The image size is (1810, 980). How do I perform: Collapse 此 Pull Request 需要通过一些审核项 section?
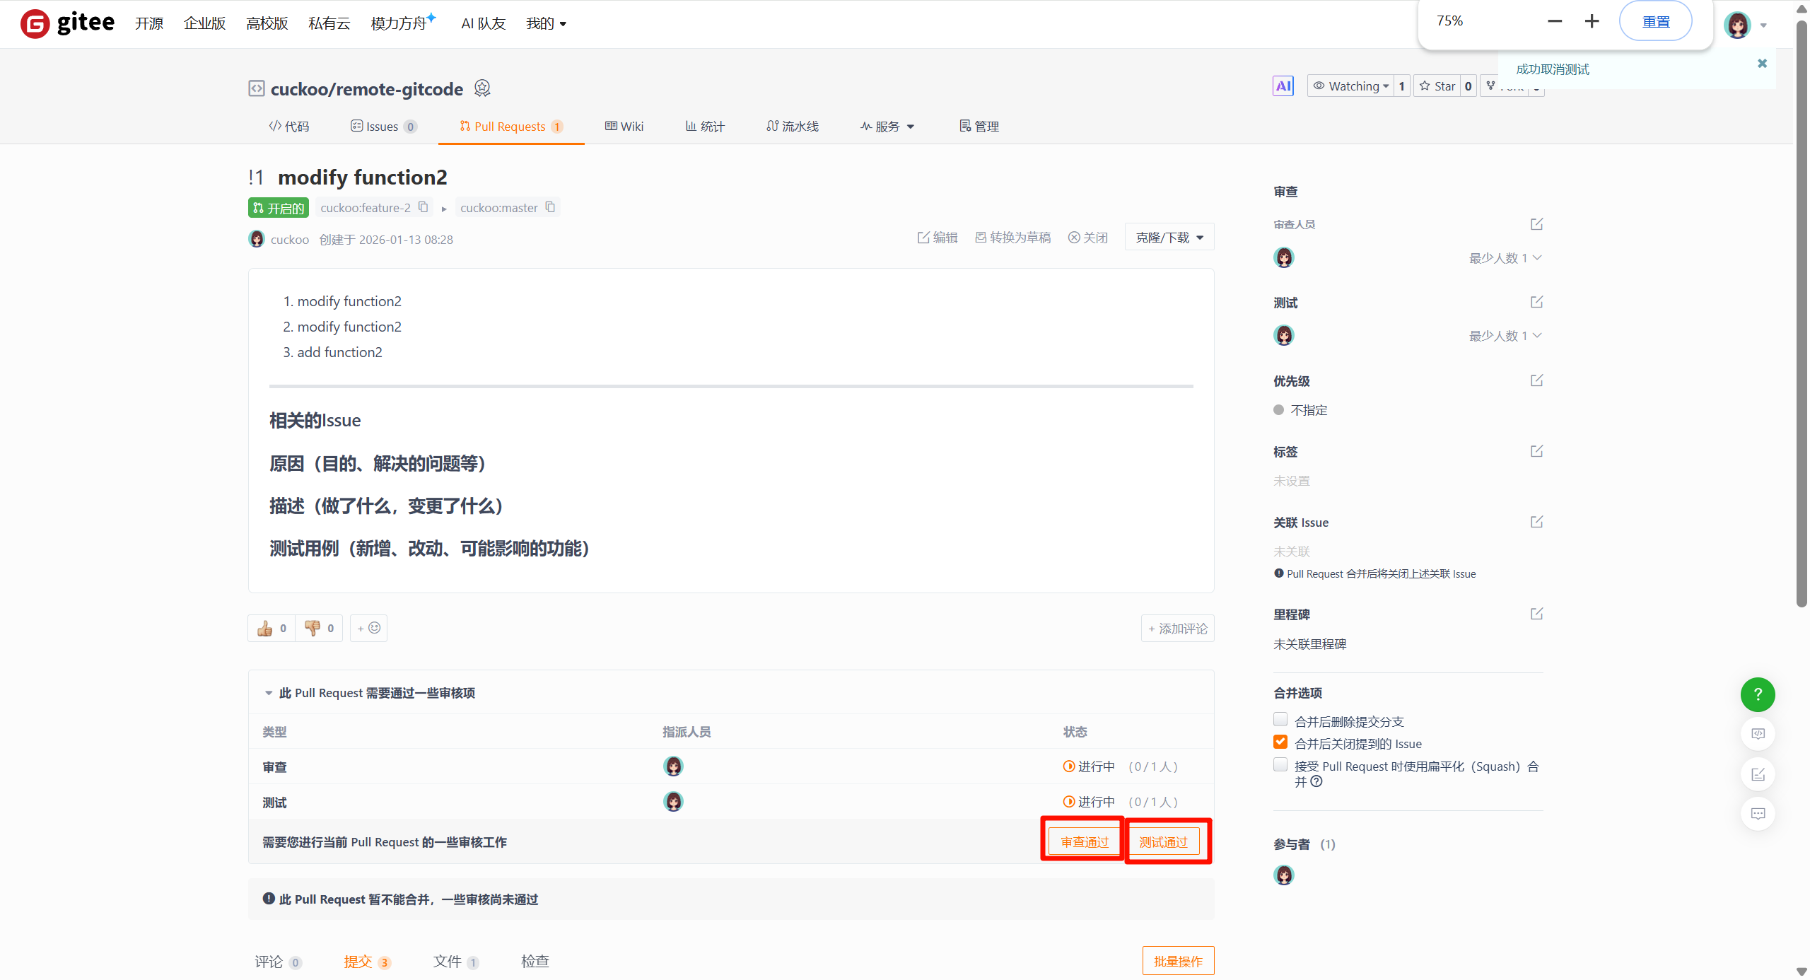tap(269, 693)
